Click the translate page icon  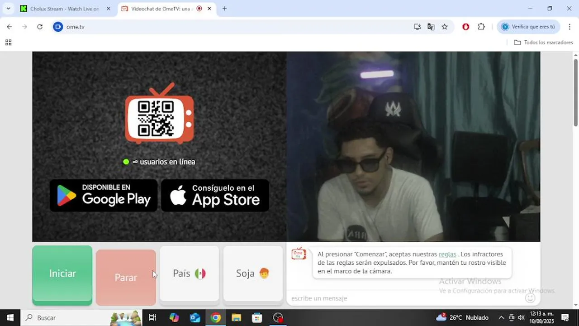tap(431, 27)
